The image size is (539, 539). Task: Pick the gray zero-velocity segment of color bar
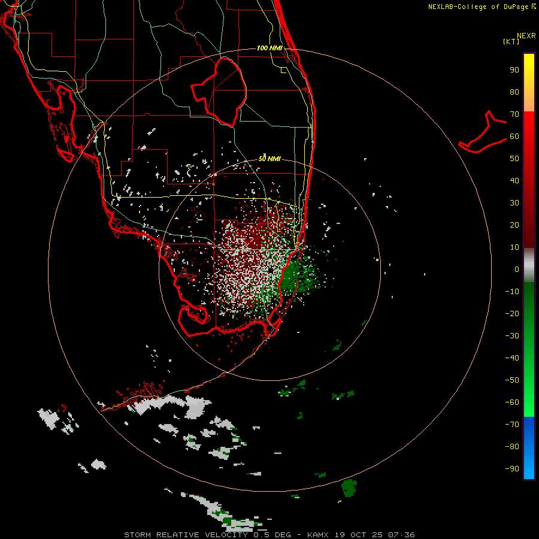point(529,265)
